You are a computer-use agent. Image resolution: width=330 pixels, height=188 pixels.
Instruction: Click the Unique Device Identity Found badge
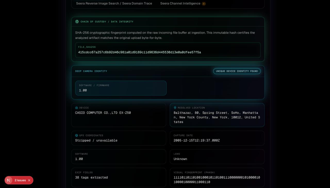click(x=237, y=71)
